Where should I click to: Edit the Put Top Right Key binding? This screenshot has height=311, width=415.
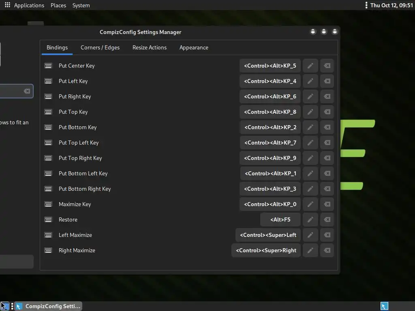tap(310, 158)
